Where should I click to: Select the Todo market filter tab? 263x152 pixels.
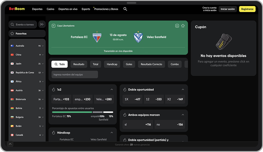click(x=60, y=64)
